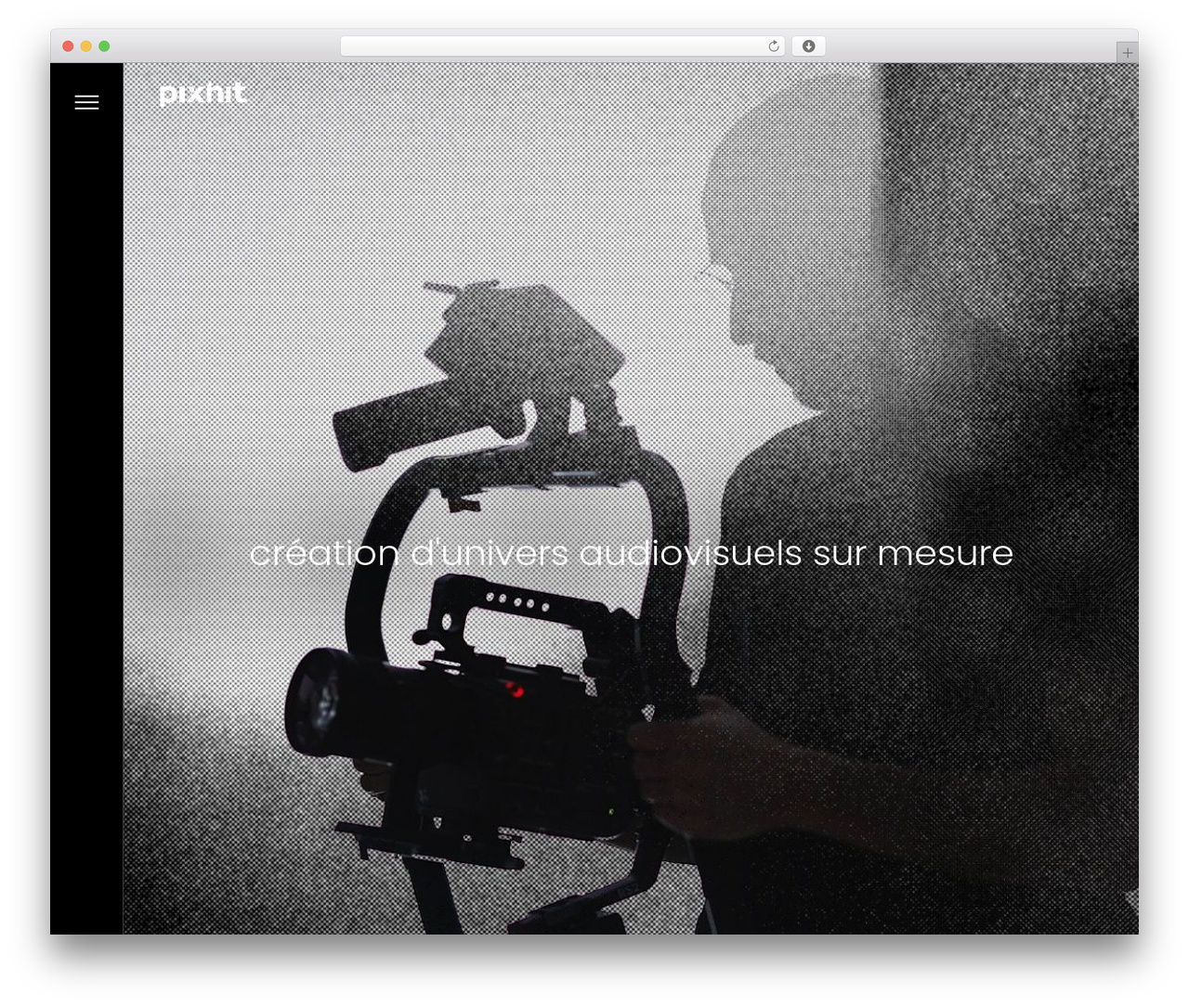Click the word "mesure" in the headline

click(945, 554)
